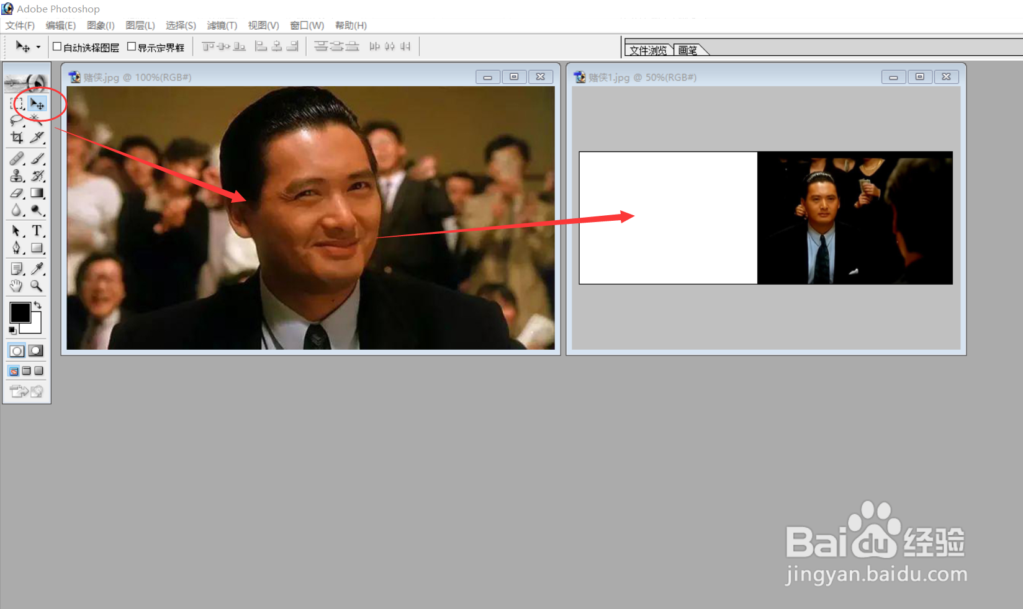Select the Blur tool
The image size is (1023, 609).
(17, 211)
